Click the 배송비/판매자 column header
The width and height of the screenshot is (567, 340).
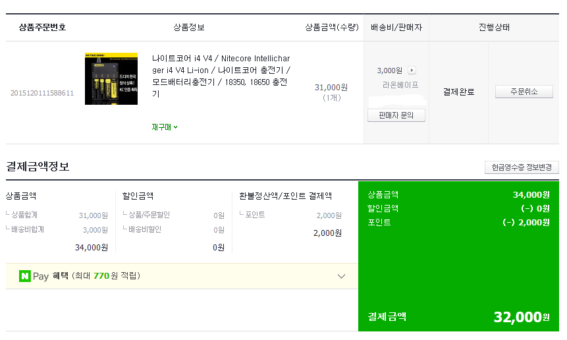pos(396,28)
